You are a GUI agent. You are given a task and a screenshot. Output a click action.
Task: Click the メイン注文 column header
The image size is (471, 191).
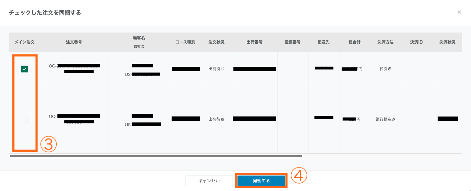point(24,42)
